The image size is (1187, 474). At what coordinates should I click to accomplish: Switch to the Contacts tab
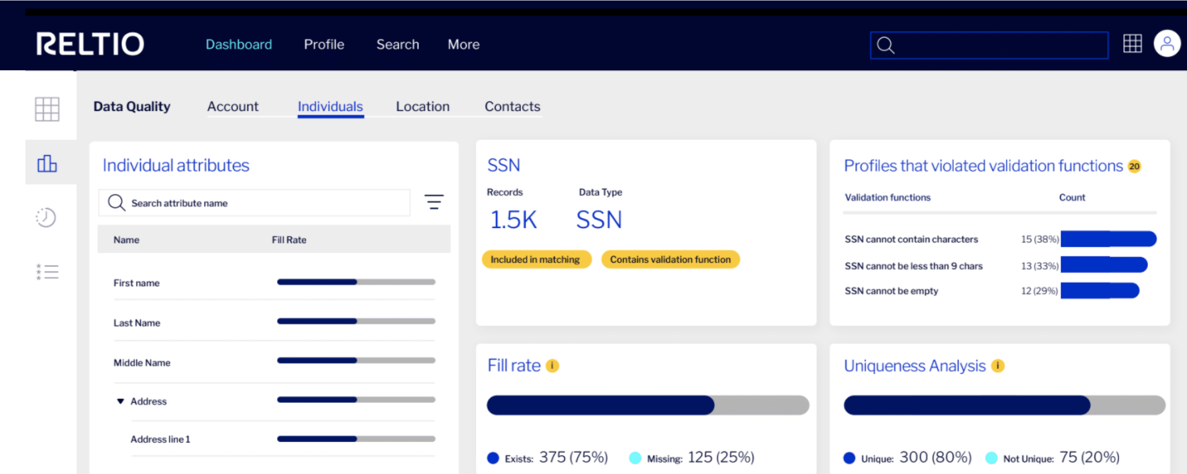[513, 106]
